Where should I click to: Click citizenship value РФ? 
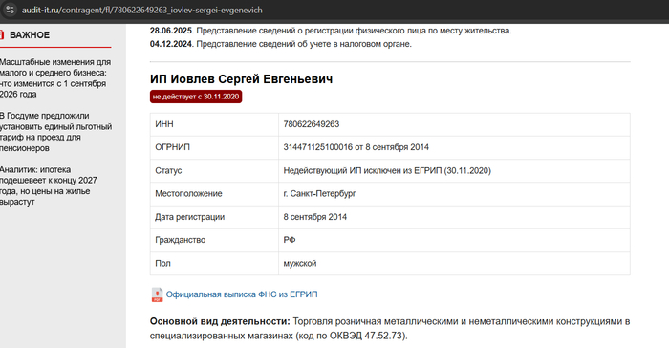(290, 240)
